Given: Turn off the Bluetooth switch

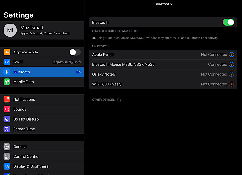Looking at the screenshot, I should (228, 22).
